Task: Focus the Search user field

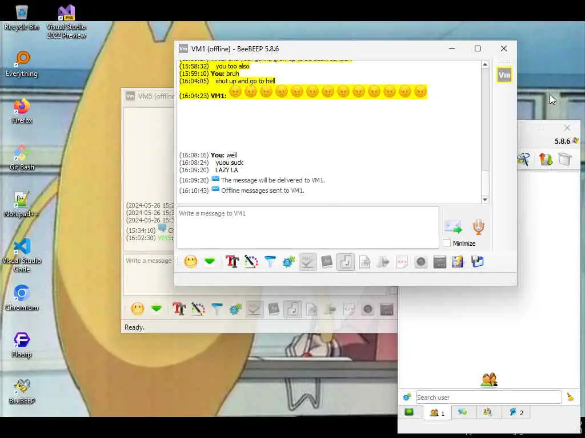Action: pyautogui.click(x=489, y=398)
